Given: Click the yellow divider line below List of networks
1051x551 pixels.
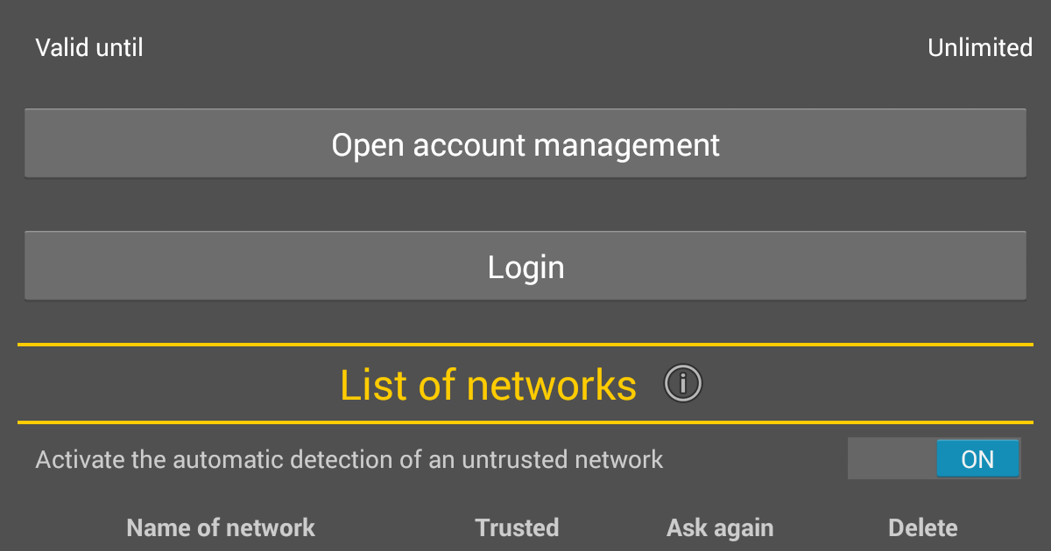Looking at the screenshot, I should tap(525, 422).
